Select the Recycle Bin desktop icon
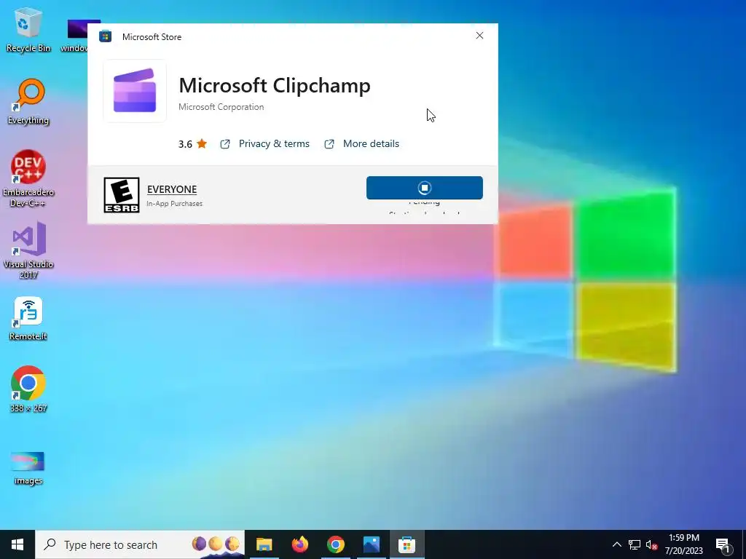The height and width of the screenshot is (559, 746). point(28,30)
